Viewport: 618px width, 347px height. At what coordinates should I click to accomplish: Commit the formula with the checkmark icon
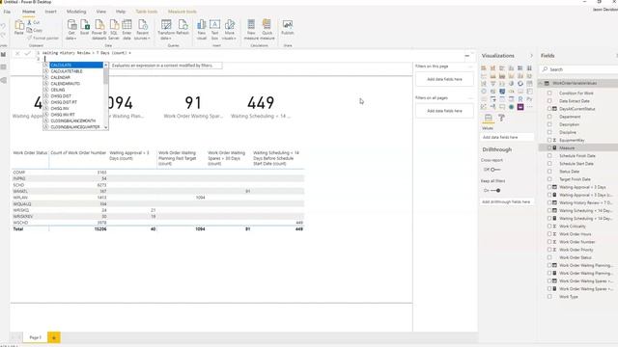pyautogui.click(x=27, y=53)
